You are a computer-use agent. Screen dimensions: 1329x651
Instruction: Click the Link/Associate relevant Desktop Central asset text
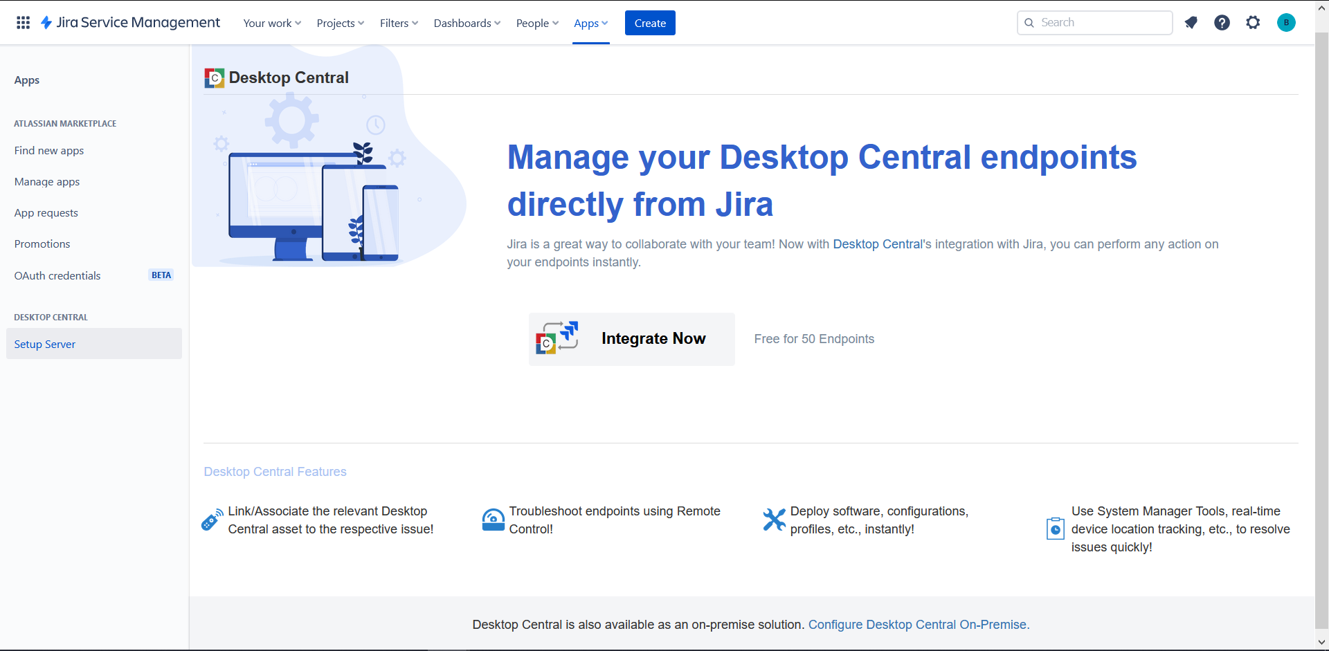[331, 520]
